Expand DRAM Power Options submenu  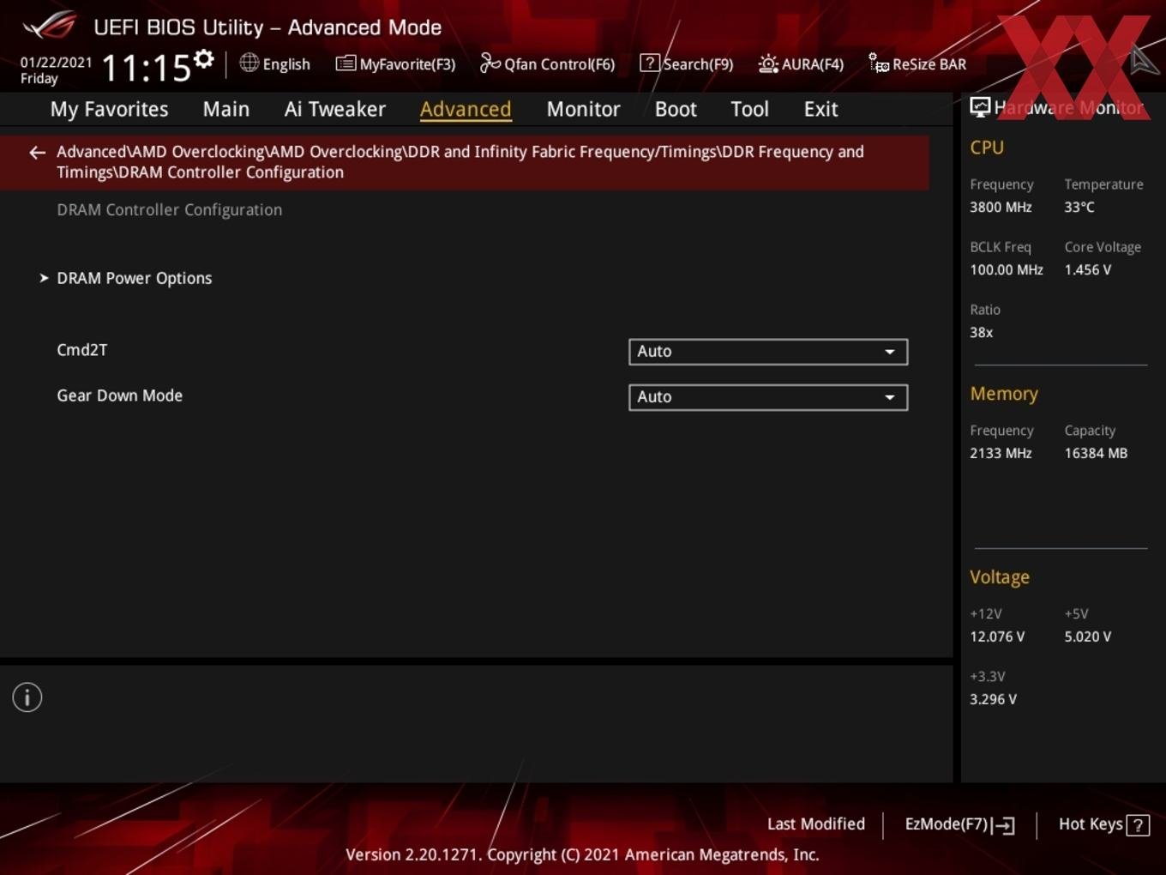point(134,278)
